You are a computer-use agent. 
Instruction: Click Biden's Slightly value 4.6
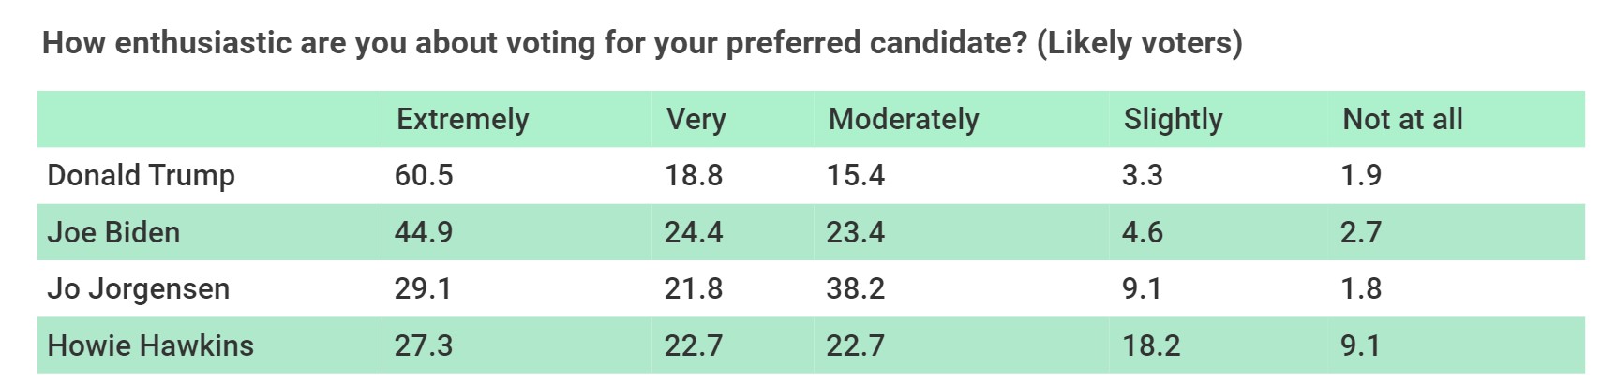pos(1143,232)
